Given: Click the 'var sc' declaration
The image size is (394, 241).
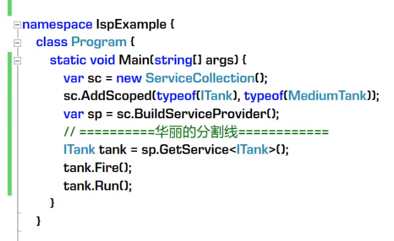Looking at the screenshot, I should (x=83, y=78).
